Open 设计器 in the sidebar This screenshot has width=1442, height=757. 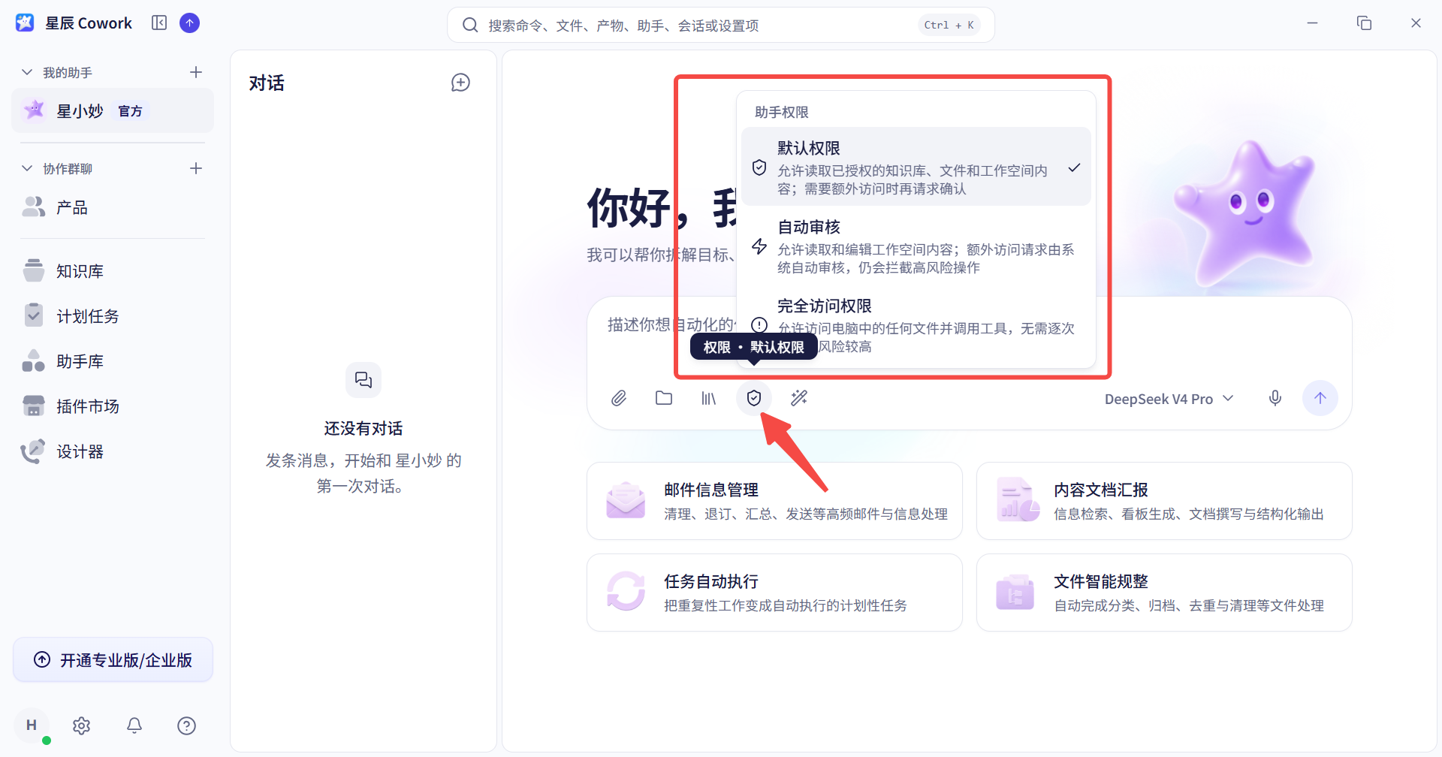113,451
